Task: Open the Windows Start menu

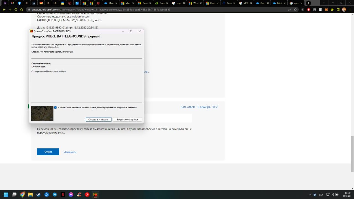Action: pyautogui.click(x=6, y=195)
